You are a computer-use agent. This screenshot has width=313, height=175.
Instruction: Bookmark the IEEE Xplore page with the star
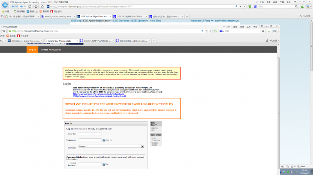42,7
